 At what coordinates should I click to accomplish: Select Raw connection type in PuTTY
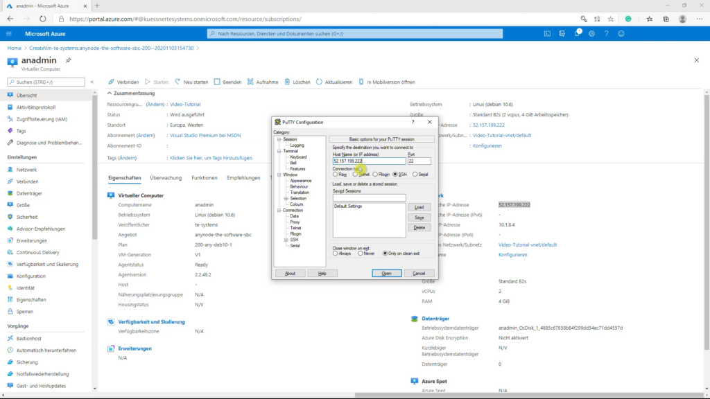pyautogui.click(x=336, y=174)
